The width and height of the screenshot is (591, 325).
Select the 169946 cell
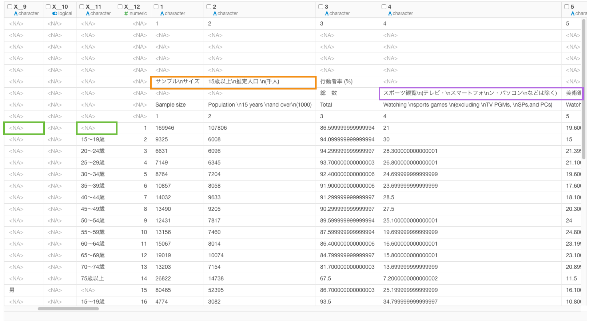pyautogui.click(x=177, y=128)
